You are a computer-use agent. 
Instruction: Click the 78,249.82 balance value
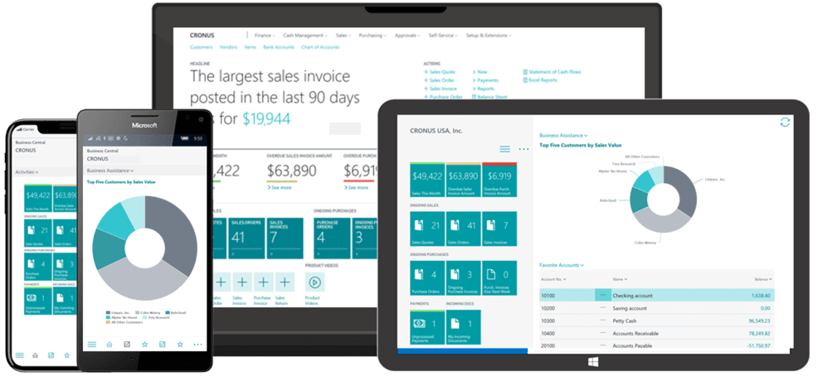759,333
